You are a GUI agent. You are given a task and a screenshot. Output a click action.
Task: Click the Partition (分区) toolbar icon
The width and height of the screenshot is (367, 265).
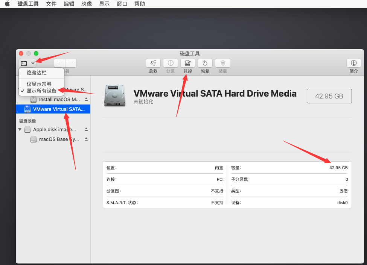pyautogui.click(x=171, y=63)
